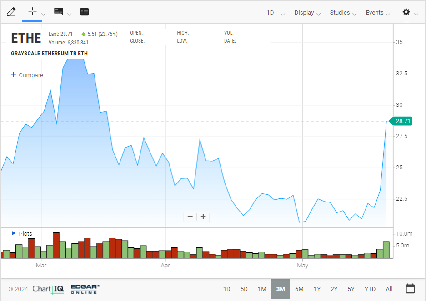Open the table view icon
The image size is (426, 301).
pos(84,12)
